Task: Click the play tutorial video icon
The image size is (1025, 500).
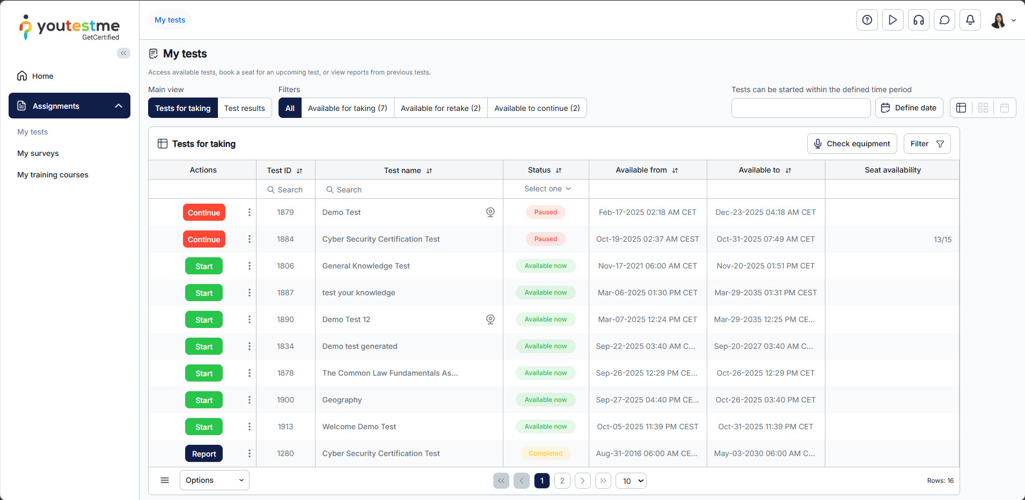Action: click(892, 20)
